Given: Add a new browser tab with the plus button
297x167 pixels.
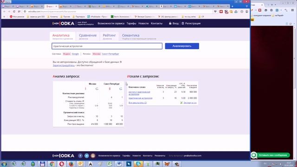Looking at the screenshot, I should pos(232,6).
